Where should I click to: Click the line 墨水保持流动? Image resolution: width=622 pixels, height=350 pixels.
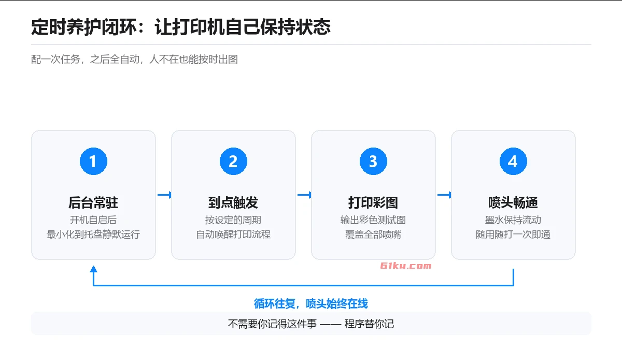coord(513,220)
